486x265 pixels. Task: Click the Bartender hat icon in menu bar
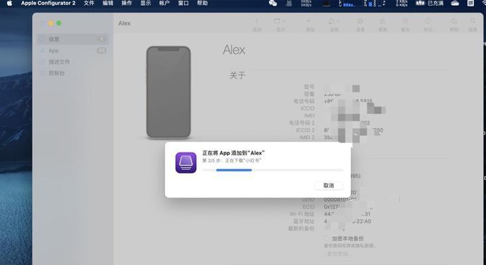[x=326, y=3]
